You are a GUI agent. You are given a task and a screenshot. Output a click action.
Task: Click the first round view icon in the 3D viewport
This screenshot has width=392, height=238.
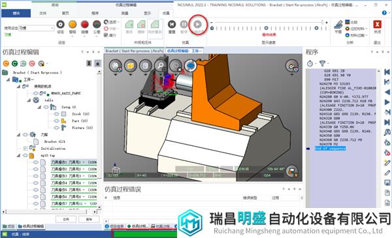tap(115, 66)
